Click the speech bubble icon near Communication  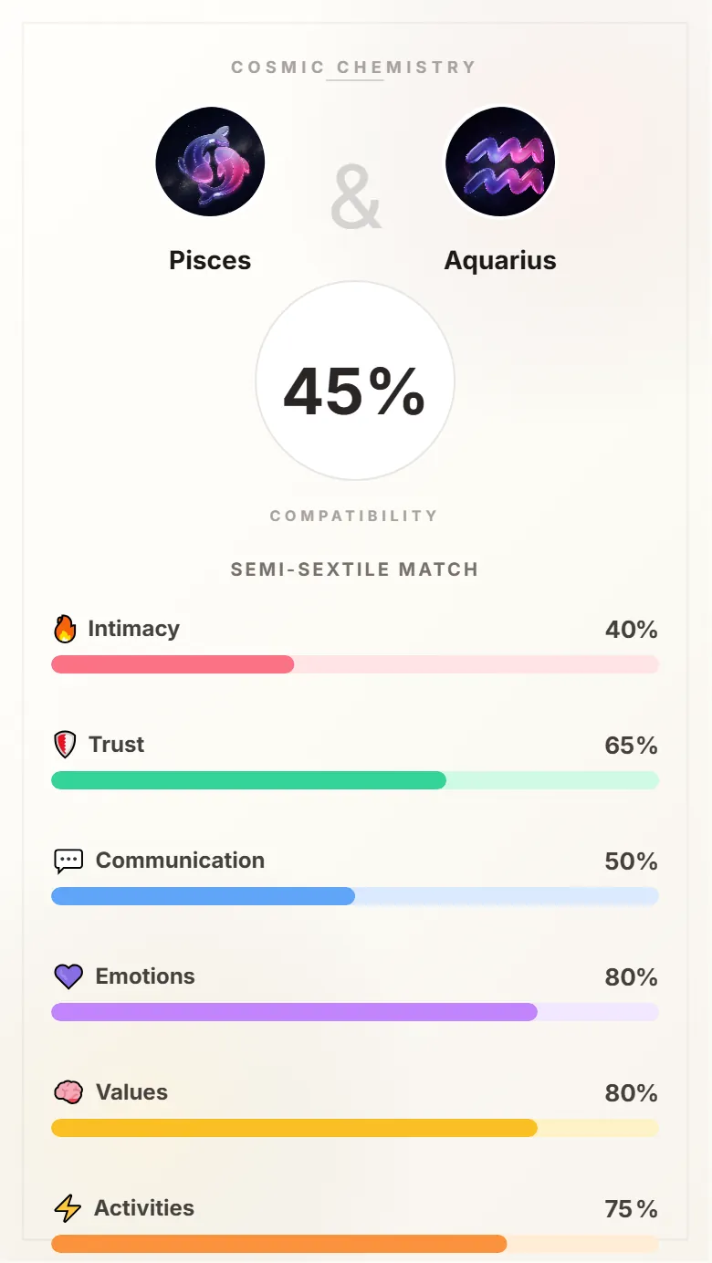pyautogui.click(x=66, y=860)
